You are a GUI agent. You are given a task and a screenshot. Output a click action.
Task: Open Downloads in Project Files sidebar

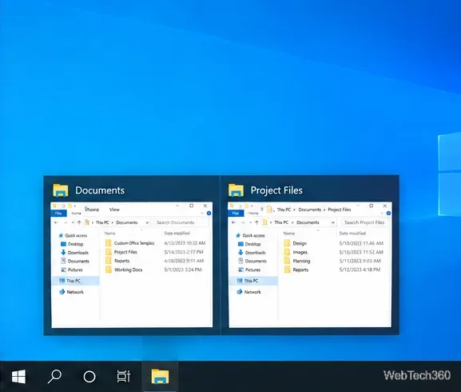coord(252,253)
